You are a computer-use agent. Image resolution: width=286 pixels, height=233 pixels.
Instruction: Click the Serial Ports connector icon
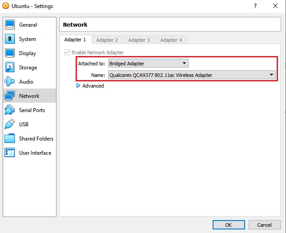(10, 110)
